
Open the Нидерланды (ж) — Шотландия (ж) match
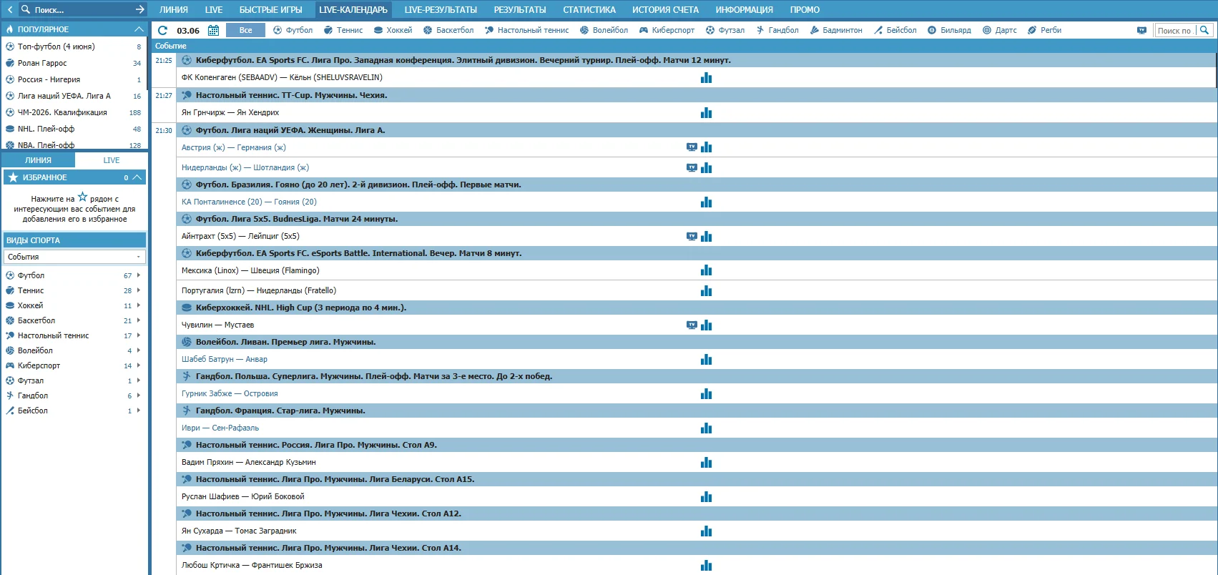coord(245,168)
